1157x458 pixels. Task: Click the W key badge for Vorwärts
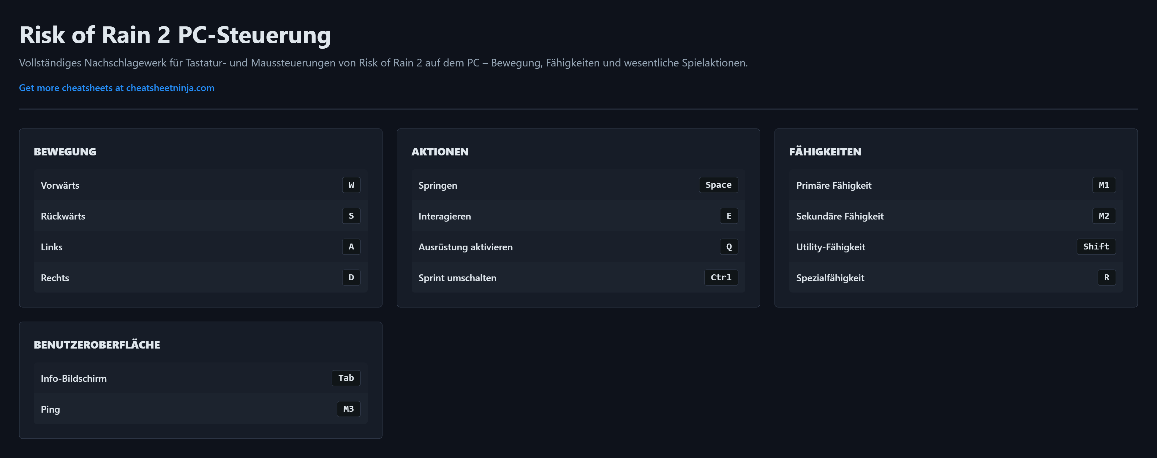[351, 185]
